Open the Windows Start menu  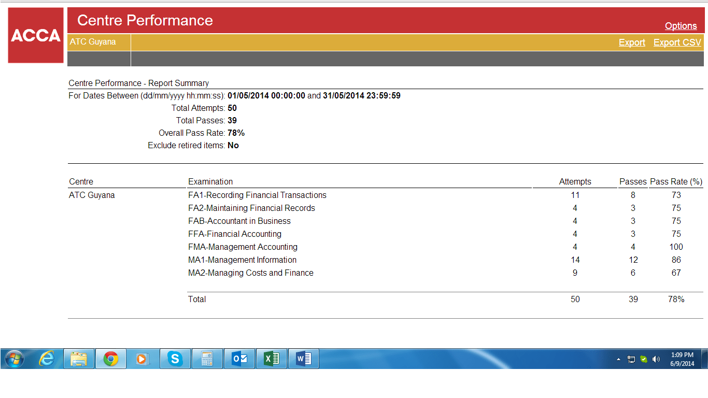coord(13,359)
